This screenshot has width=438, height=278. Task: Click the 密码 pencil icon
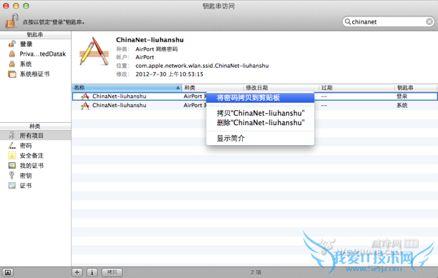[x=12, y=145]
